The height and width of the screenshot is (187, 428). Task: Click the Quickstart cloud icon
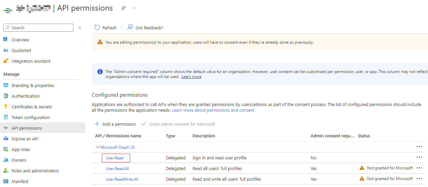[6, 50]
